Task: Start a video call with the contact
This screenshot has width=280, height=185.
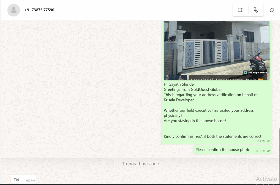Action: (x=240, y=10)
